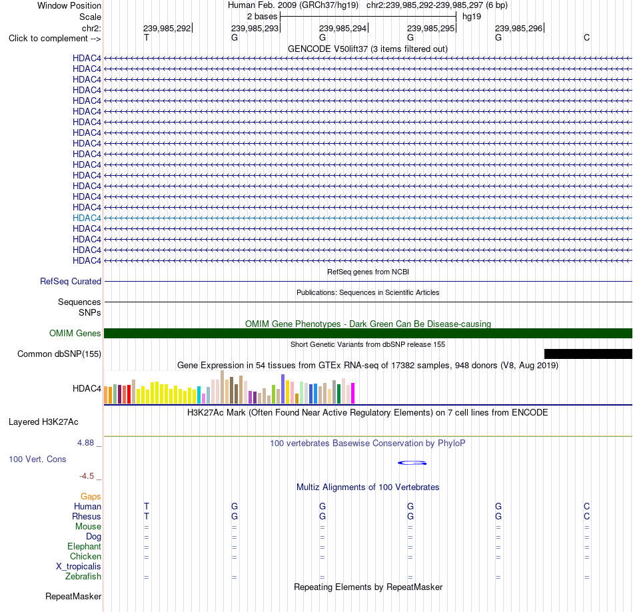633x612 pixels.
Task: Click the '2 bases' scale bar label
Action: [262, 17]
